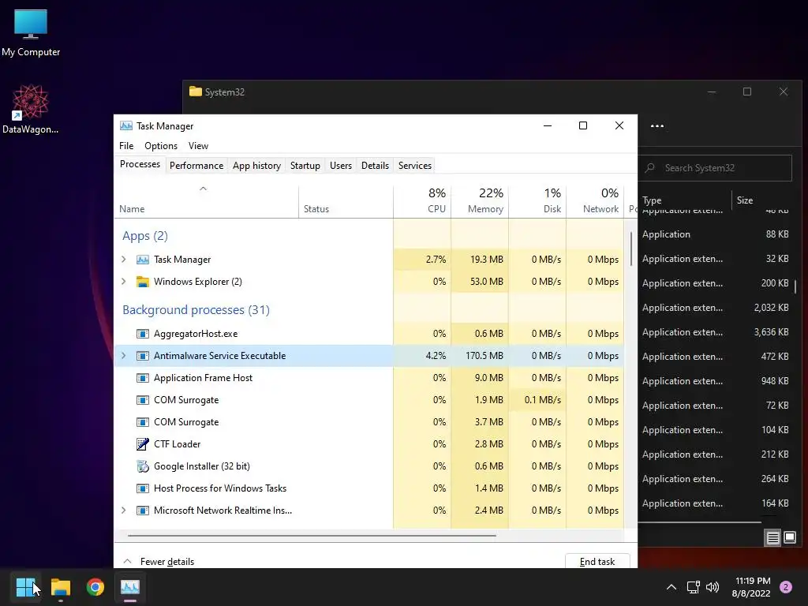Switch to the Users tab

tap(341, 166)
